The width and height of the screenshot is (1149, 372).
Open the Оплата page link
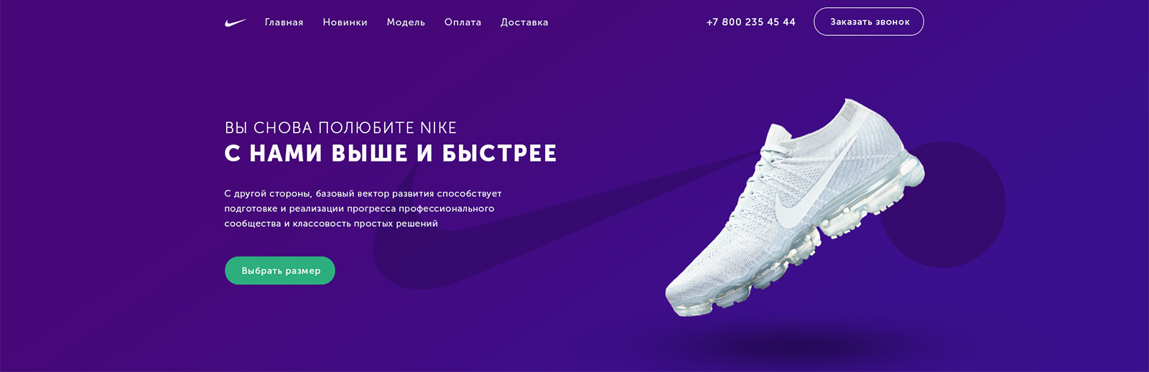tap(462, 22)
